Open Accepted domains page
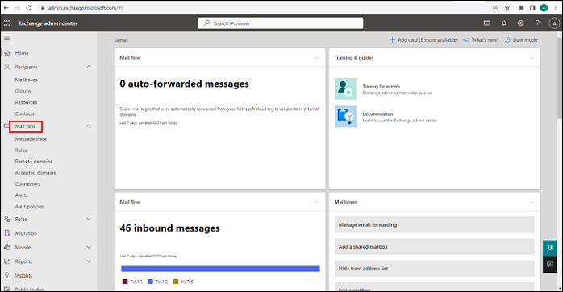 click(35, 173)
